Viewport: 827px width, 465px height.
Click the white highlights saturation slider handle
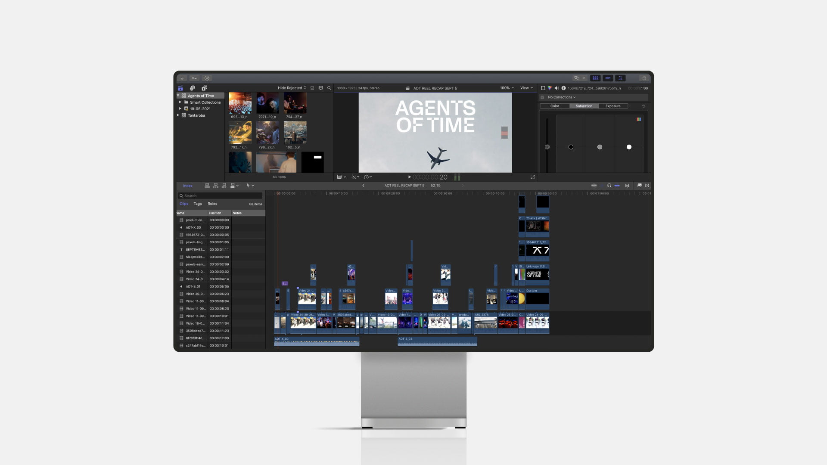[629, 147]
